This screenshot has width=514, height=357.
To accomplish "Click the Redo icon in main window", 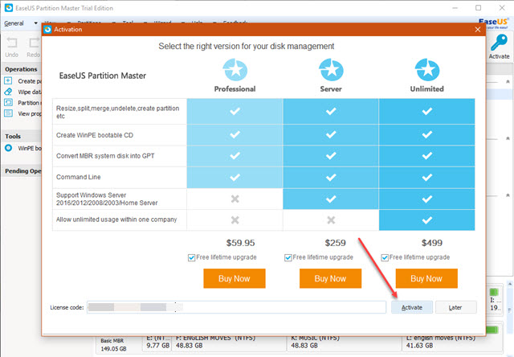I will click(x=34, y=43).
